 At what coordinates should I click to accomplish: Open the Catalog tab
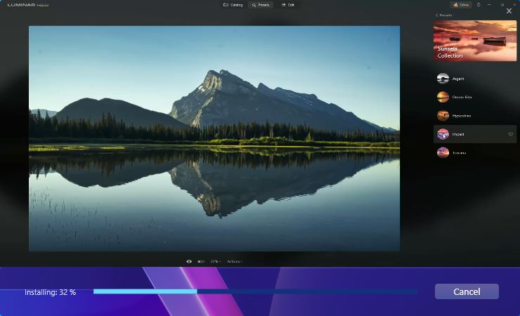coord(233,5)
